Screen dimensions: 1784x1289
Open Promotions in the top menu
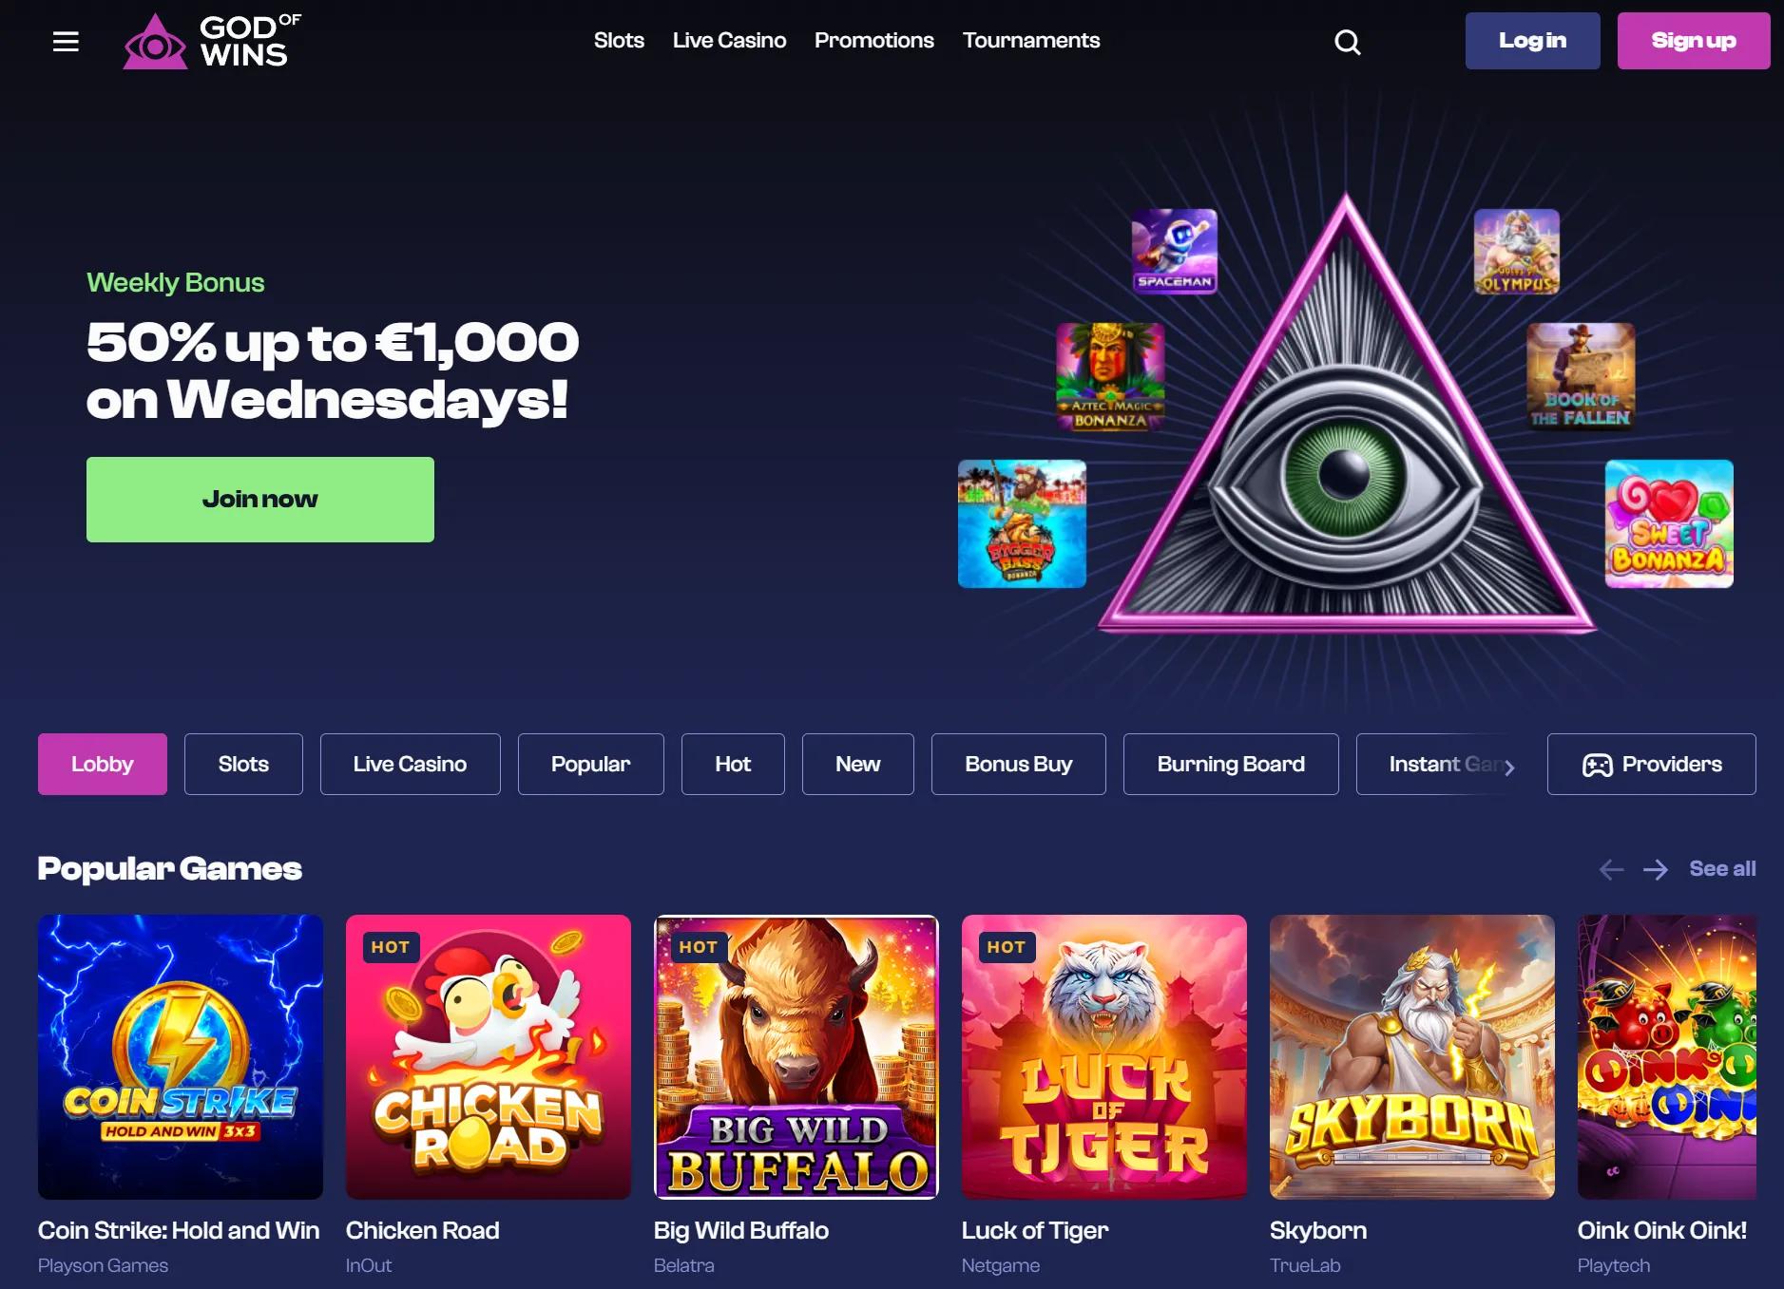873,41
